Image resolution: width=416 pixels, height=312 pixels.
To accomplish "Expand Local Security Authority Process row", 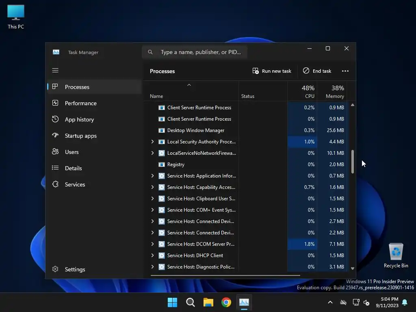I will (x=153, y=142).
